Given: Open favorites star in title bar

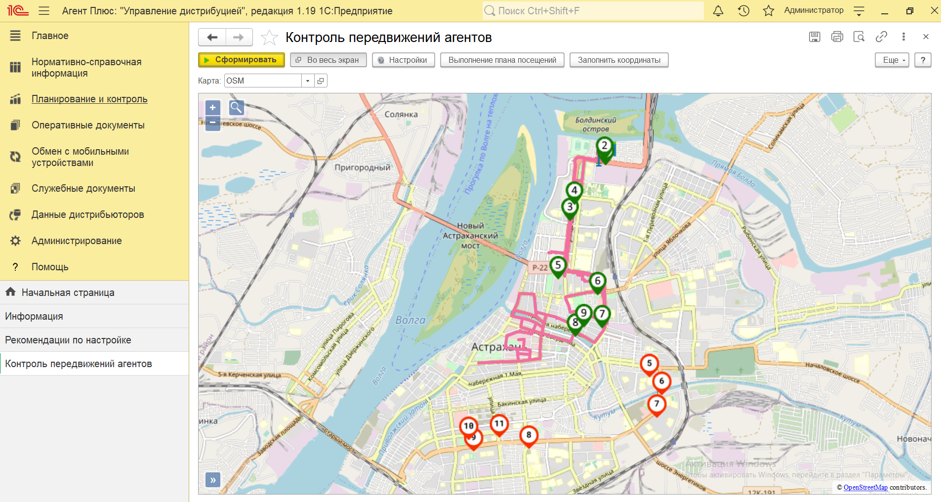Looking at the screenshot, I should point(769,10).
